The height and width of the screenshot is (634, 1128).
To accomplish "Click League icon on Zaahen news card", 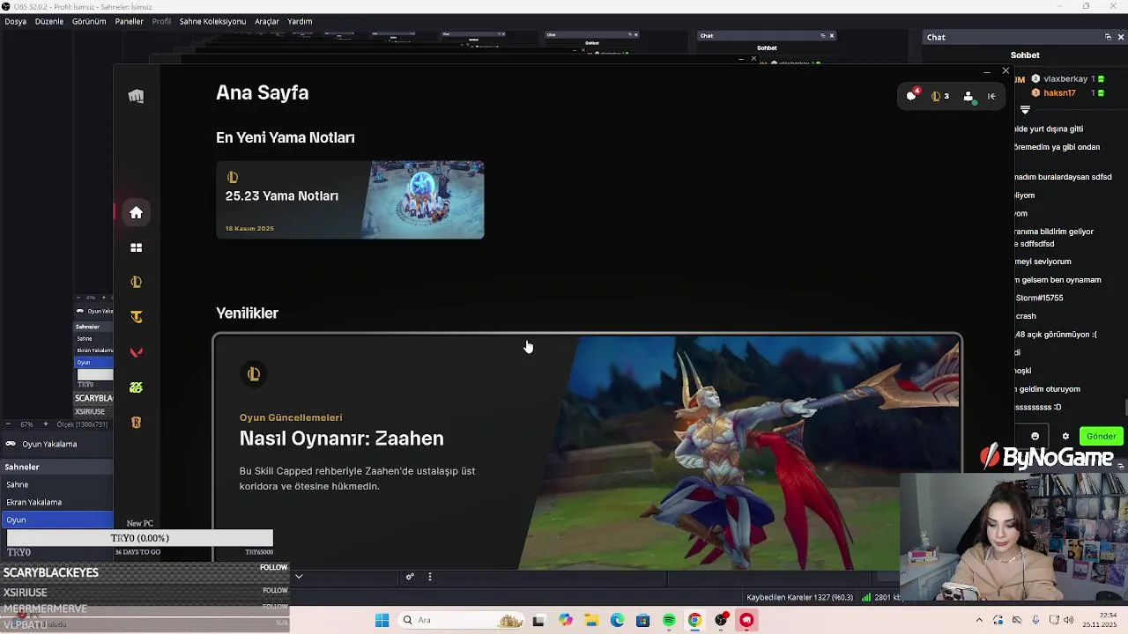I will pos(254,374).
